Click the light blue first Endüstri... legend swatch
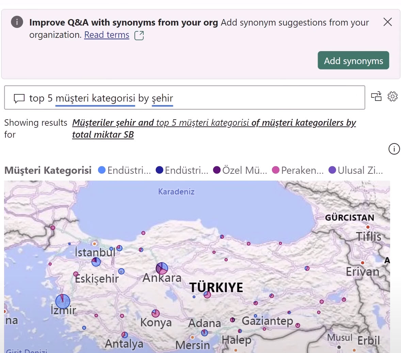Viewport: 401px width, 353px height. (x=102, y=170)
